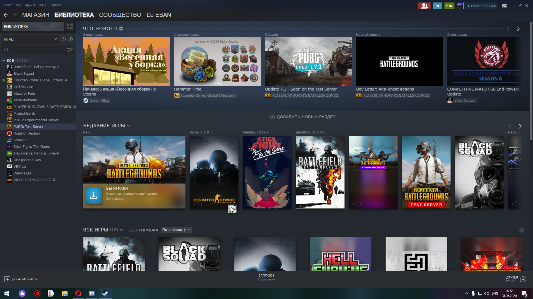This screenshot has width=533, height=299.
Task: Download PUBG with the blue install button
Action: coord(94,196)
